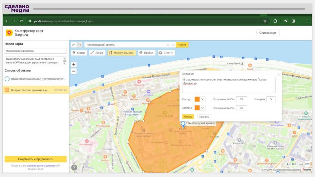
Task: Edit the Толщина value field
Action: coord(271,99)
